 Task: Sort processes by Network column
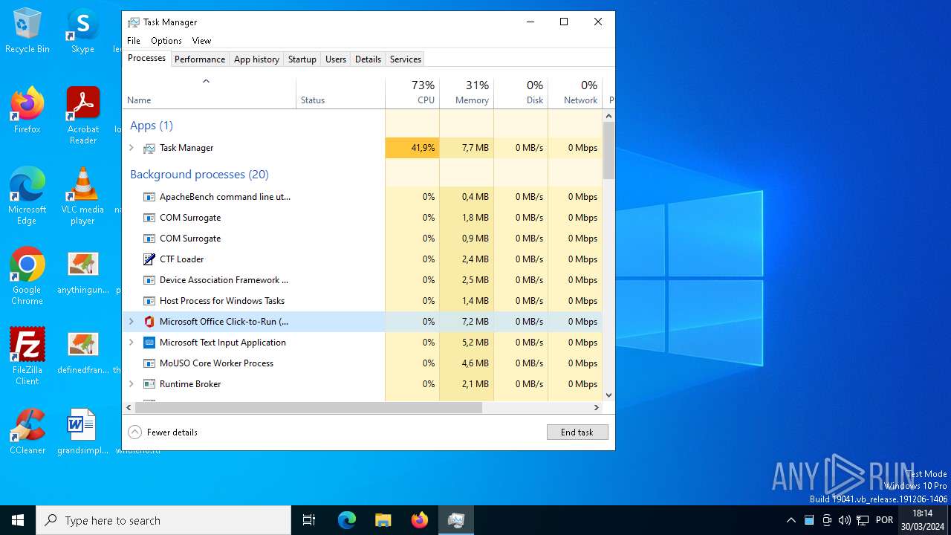575,92
